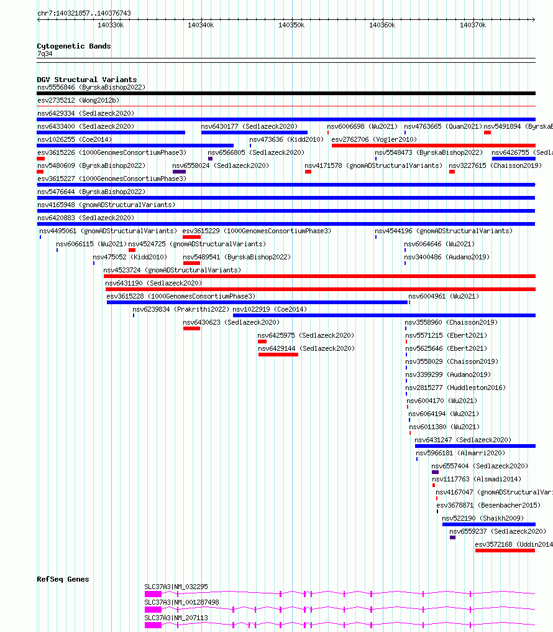Select esv3615229 (1000GenomesConsortiumPhase3) label
The image size is (553, 632).
[x=257, y=231]
